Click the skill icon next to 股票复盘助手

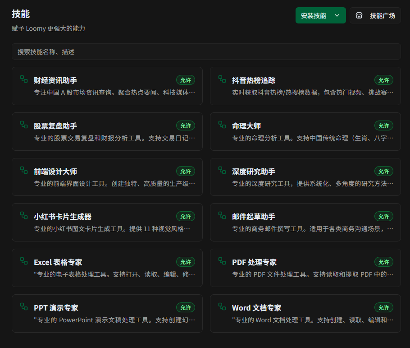(x=24, y=125)
